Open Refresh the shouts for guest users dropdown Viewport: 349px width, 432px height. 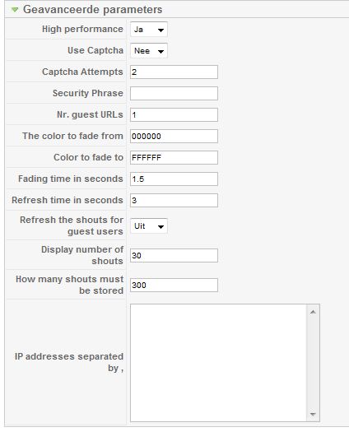[149, 226]
